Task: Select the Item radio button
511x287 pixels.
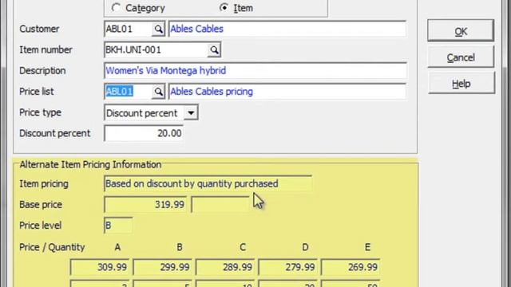Action: click(x=224, y=7)
